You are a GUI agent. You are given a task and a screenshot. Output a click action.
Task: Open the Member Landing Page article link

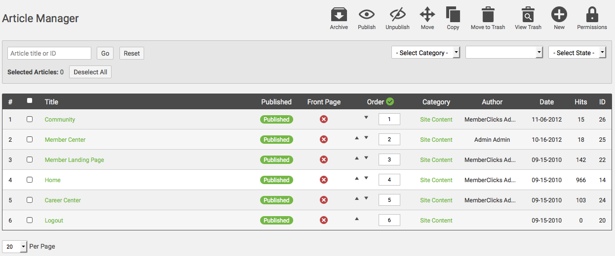74,160
